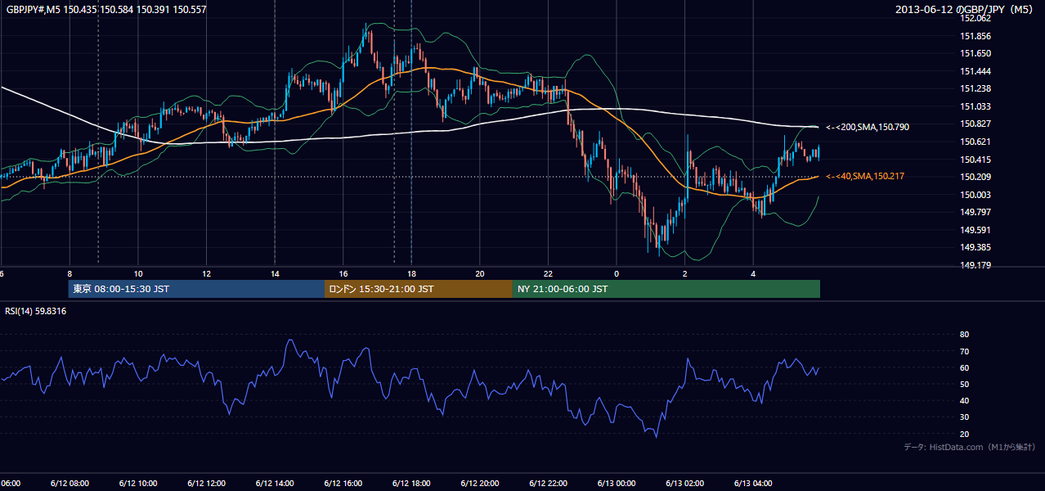
Task: Click the 149.385 price axis value
Action: coord(976,247)
